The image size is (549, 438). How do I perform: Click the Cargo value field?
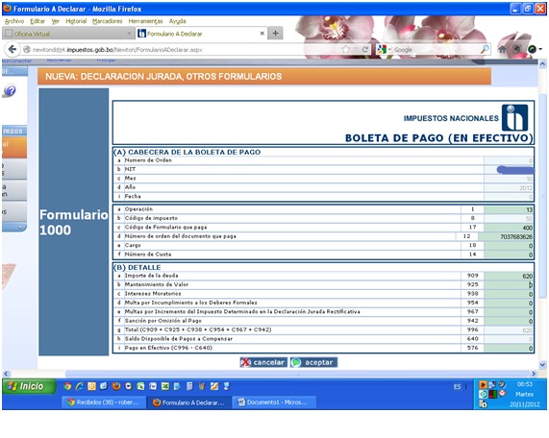point(509,246)
